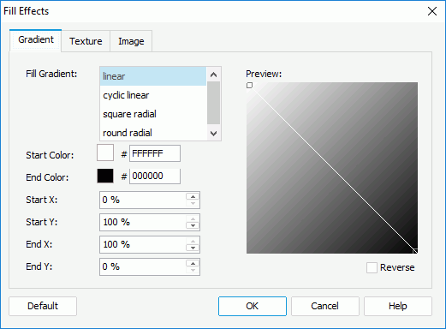
Task: Decrease Start Y with down arrow
Action: (x=193, y=225)
